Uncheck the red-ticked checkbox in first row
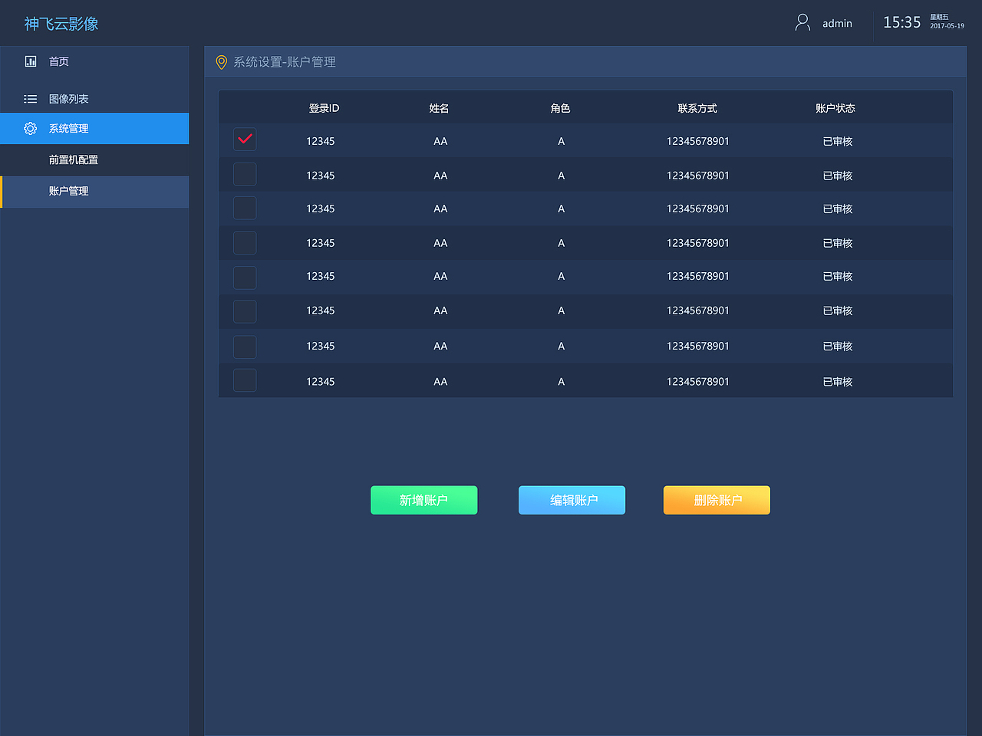The height and width of the screenshot is (736, 982). (x=245, y=140)
